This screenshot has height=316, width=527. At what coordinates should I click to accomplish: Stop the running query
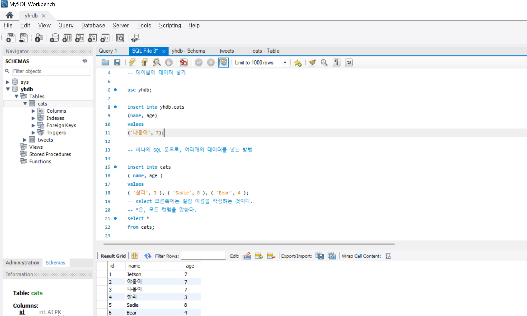click(169, 62)
